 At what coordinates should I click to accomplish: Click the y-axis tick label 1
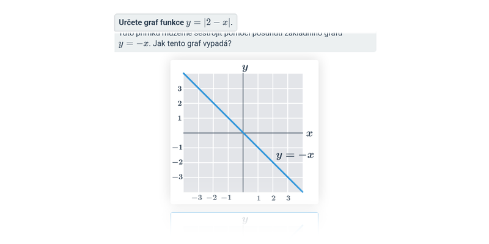click(180, 118)
